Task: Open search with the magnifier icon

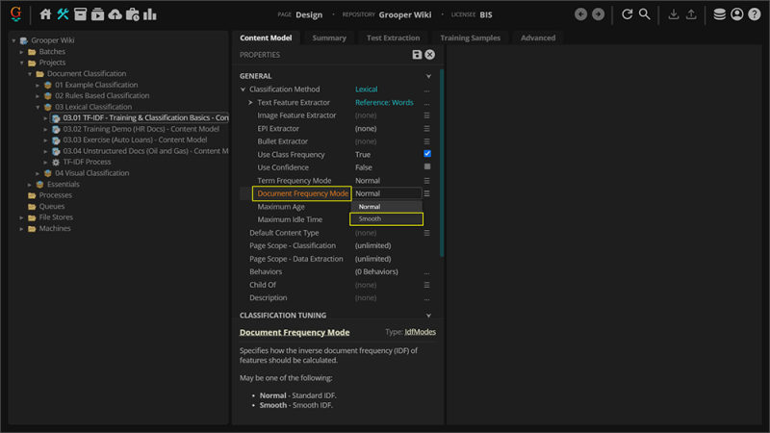Action: (x=645, y=14)
